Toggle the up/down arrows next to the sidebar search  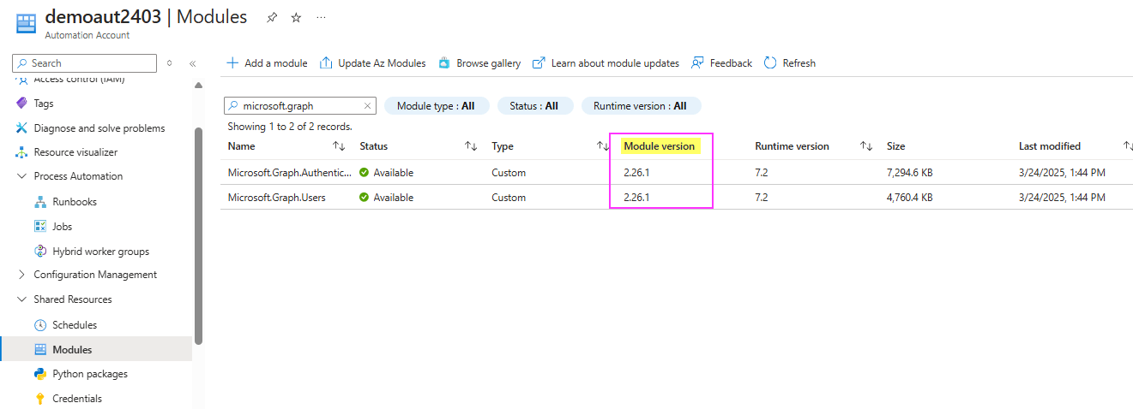(x=170, y=63)
